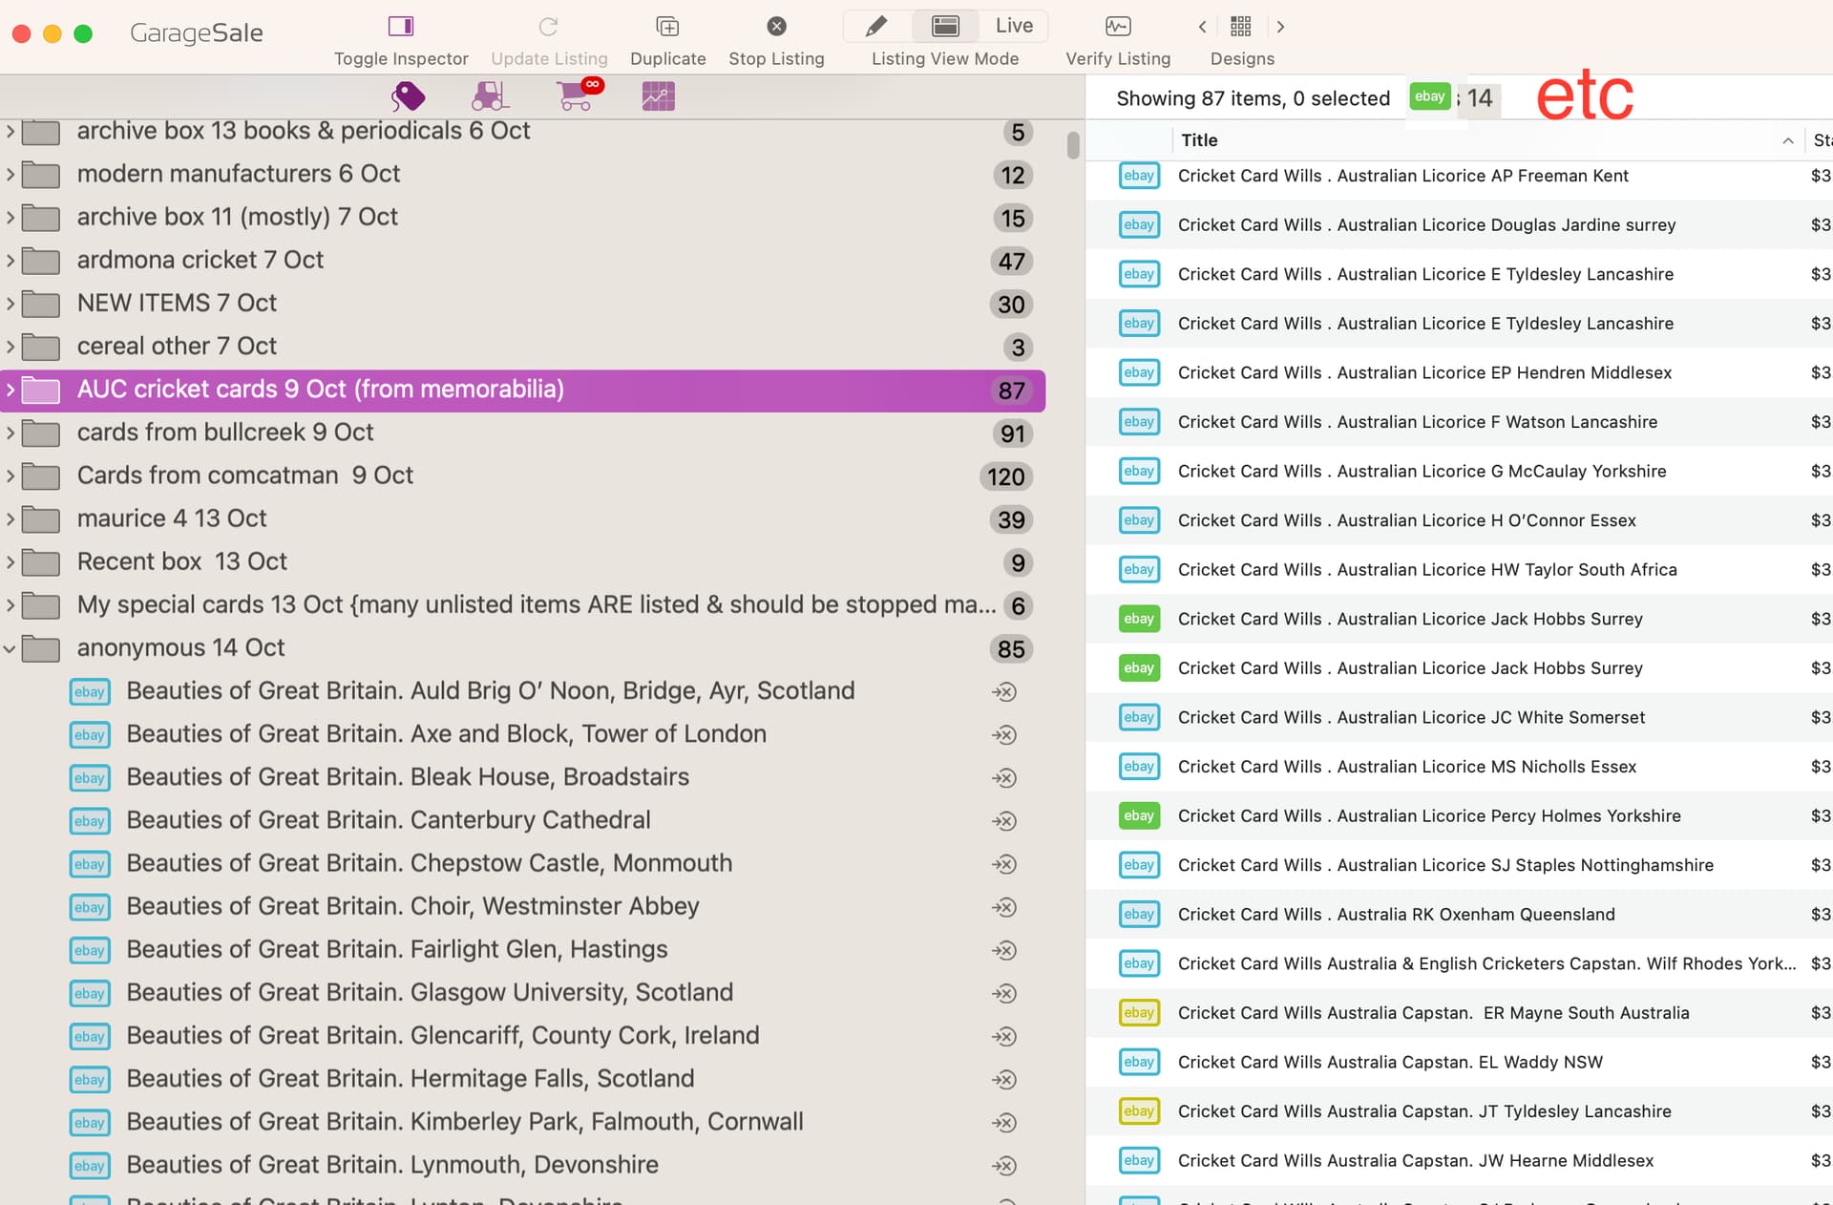Click yellow ebay icon for ER Mayne

1139,1013
